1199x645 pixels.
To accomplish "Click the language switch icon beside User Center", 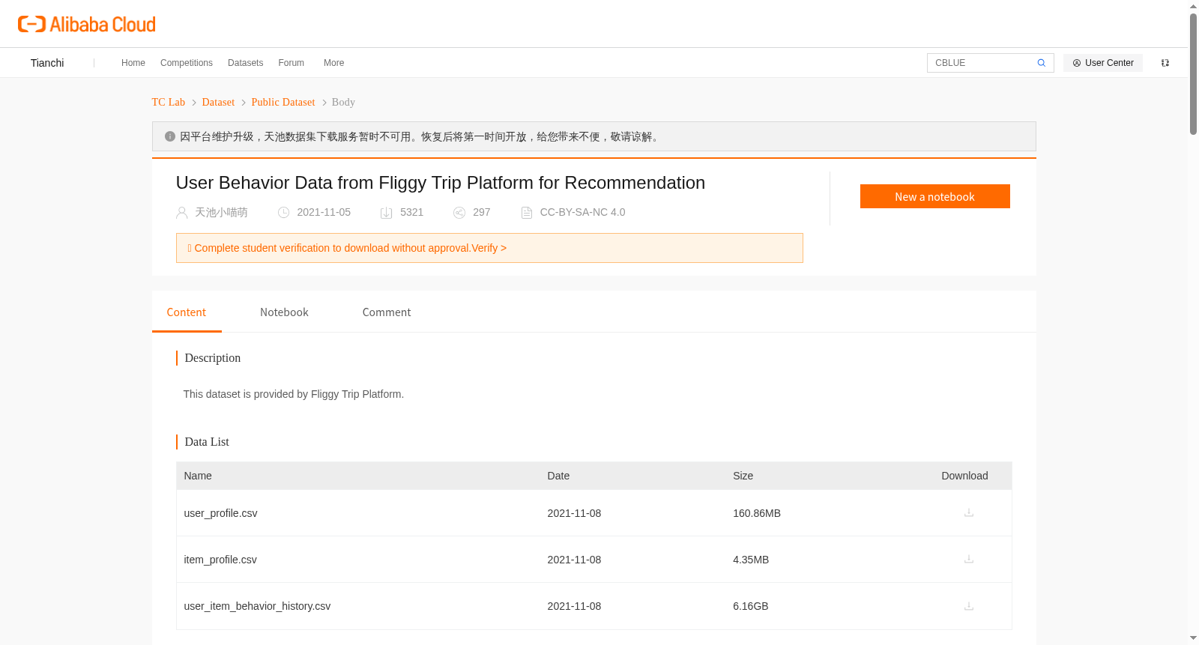I will [x=1165, y=63].
